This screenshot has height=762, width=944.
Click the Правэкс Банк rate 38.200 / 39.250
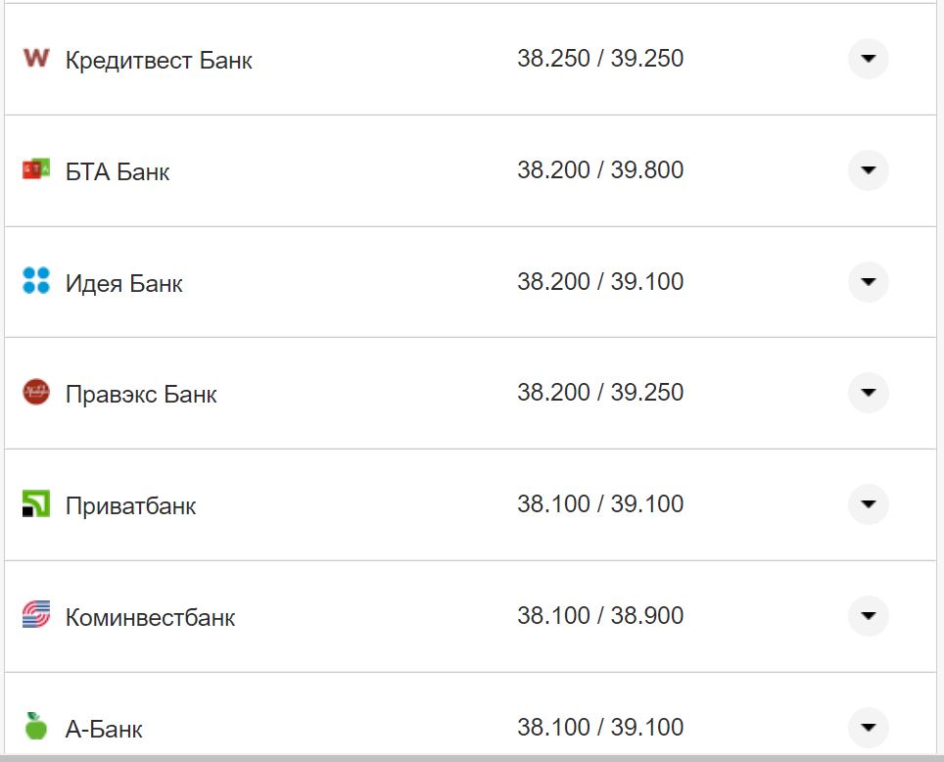pos(600,393)
